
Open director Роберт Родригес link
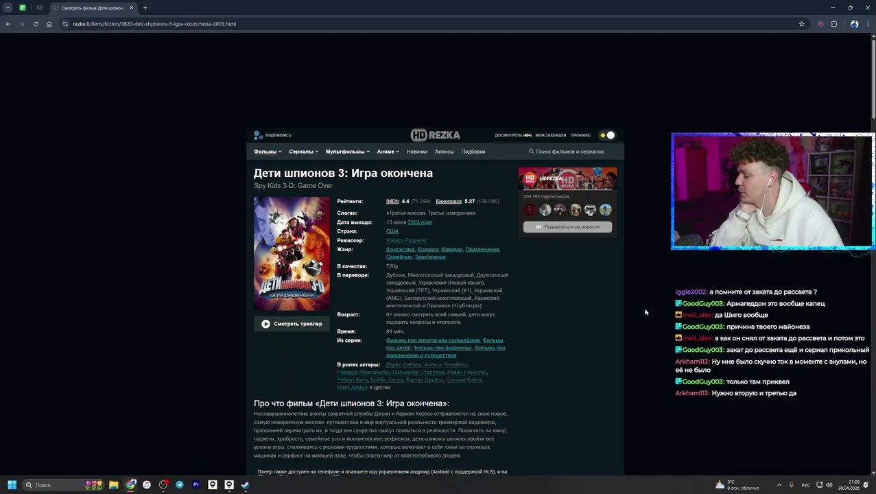point(407,241)
